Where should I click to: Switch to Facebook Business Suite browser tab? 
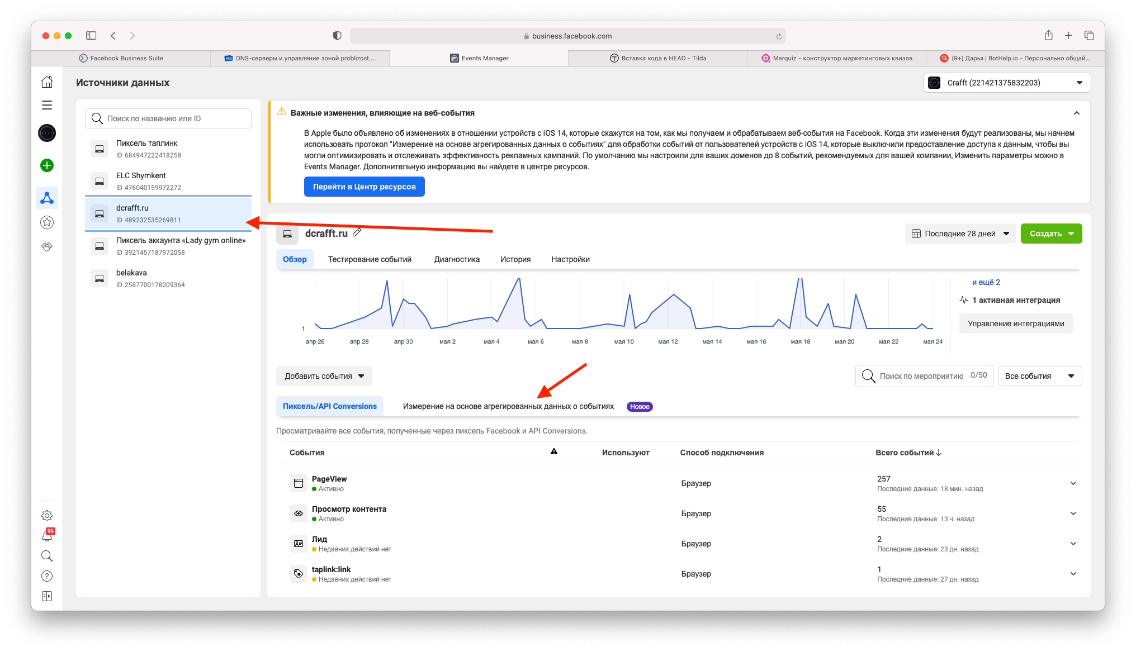121,58
